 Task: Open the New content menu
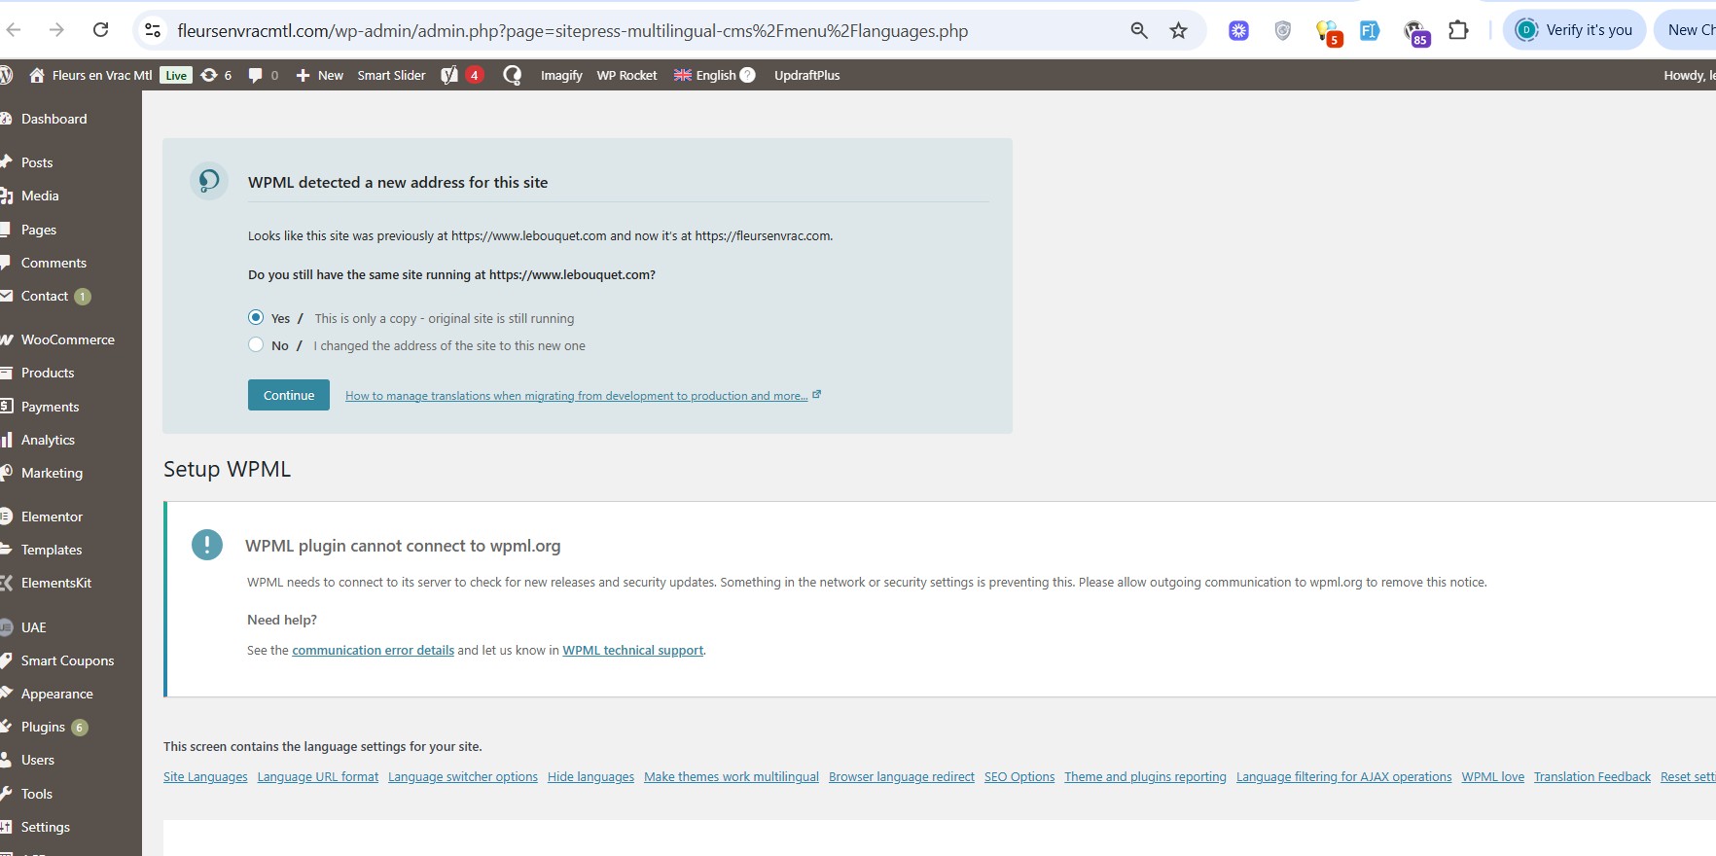click(x=319, y=75)
